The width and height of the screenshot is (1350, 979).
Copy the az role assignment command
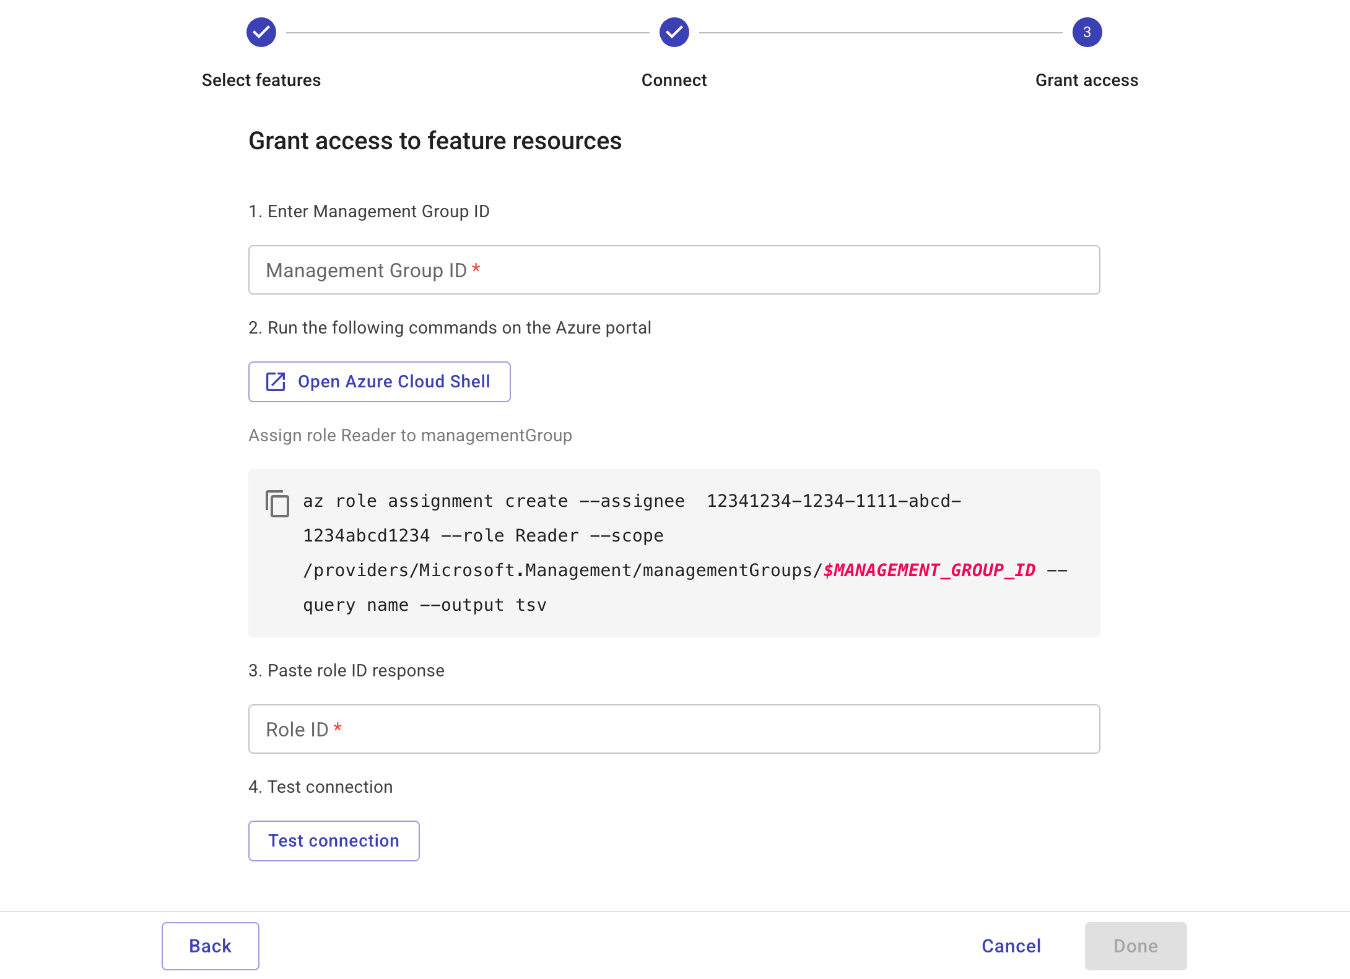tap(278, 503)
